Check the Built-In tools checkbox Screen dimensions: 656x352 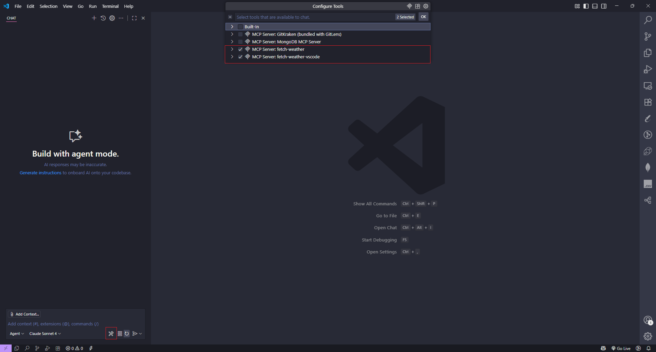click(x=240, y=27)
